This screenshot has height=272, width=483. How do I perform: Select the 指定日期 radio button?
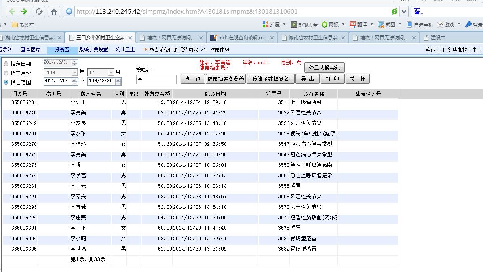6,64
